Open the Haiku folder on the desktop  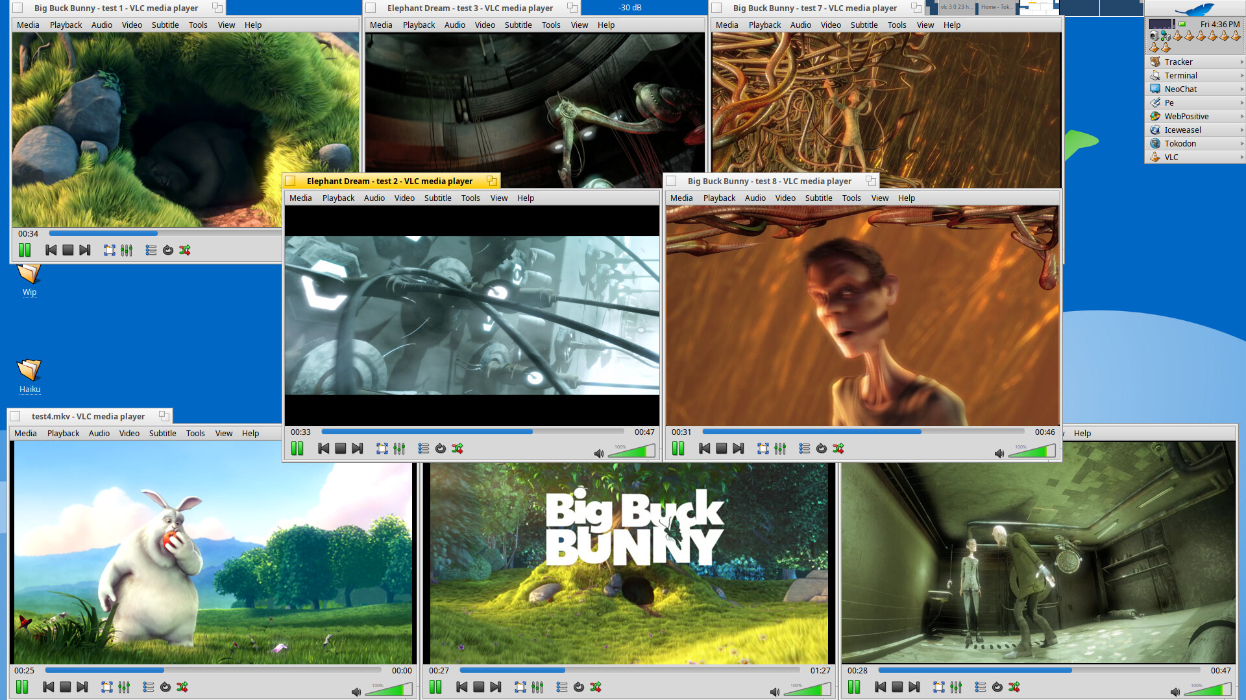[29, 371]
